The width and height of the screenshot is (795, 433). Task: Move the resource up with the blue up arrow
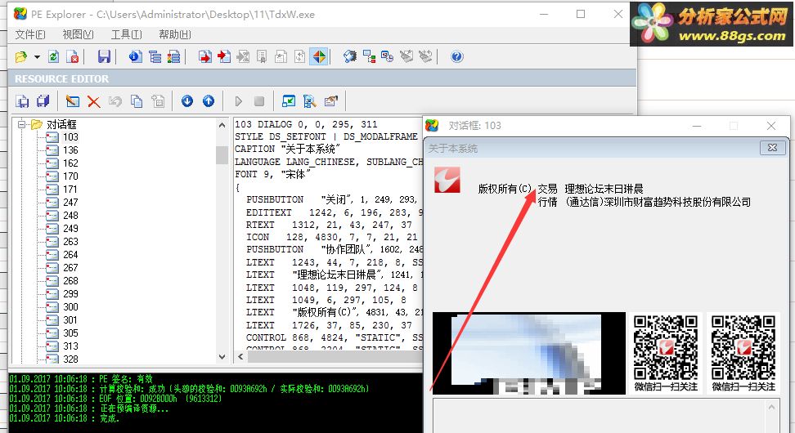(x=209, y=101)
